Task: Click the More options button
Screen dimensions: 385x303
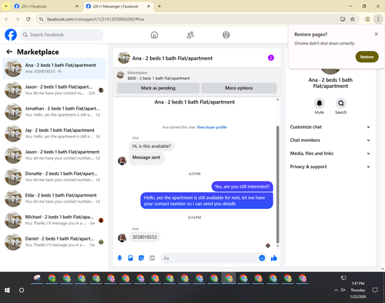Action: pos(239,88)
